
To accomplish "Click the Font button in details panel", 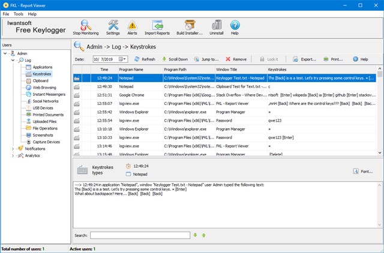I will click(363, 171).
